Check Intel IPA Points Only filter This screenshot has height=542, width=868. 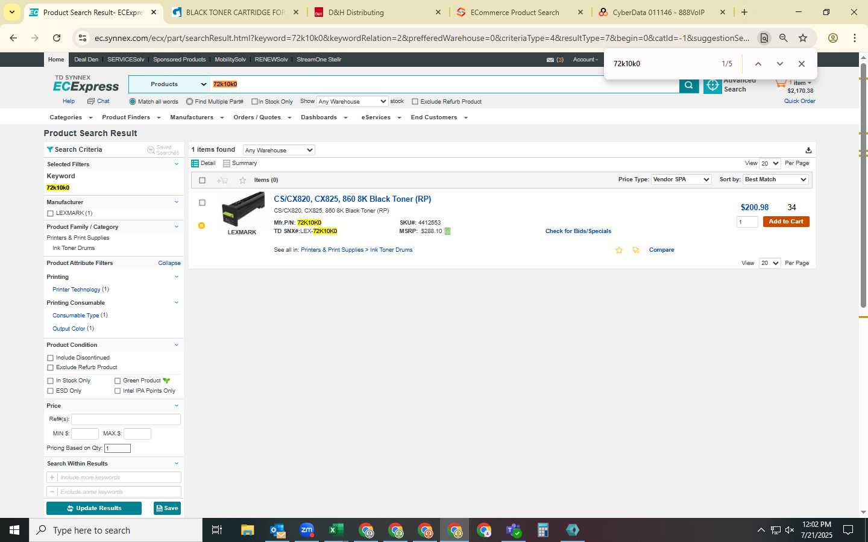(x=118, y=391)
